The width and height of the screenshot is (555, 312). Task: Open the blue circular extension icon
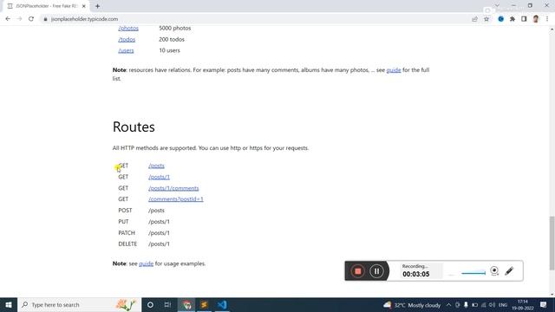pos(501,19)
